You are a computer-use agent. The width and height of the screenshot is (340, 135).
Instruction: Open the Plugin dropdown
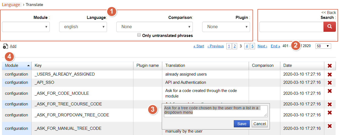[226, 27]
